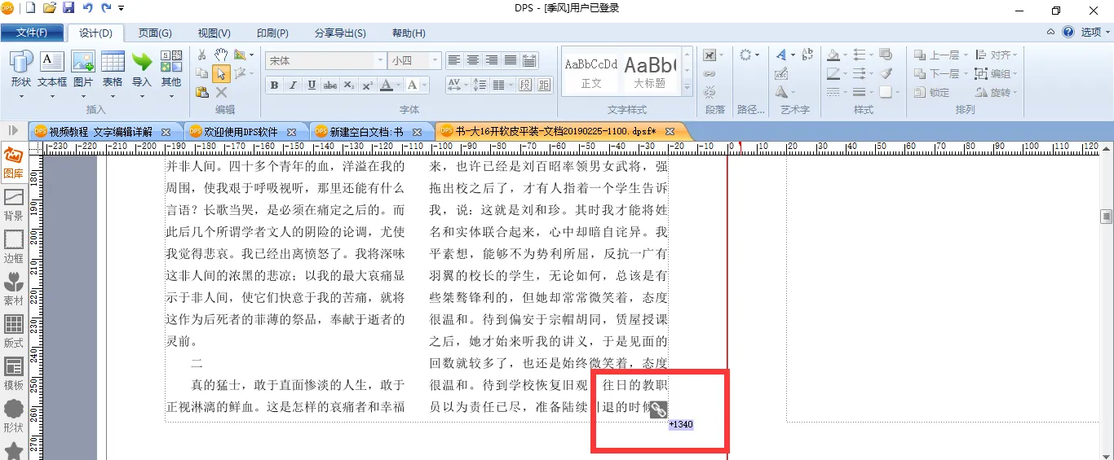
Task: Apply the 正文 text style
Action: point(591,72)
